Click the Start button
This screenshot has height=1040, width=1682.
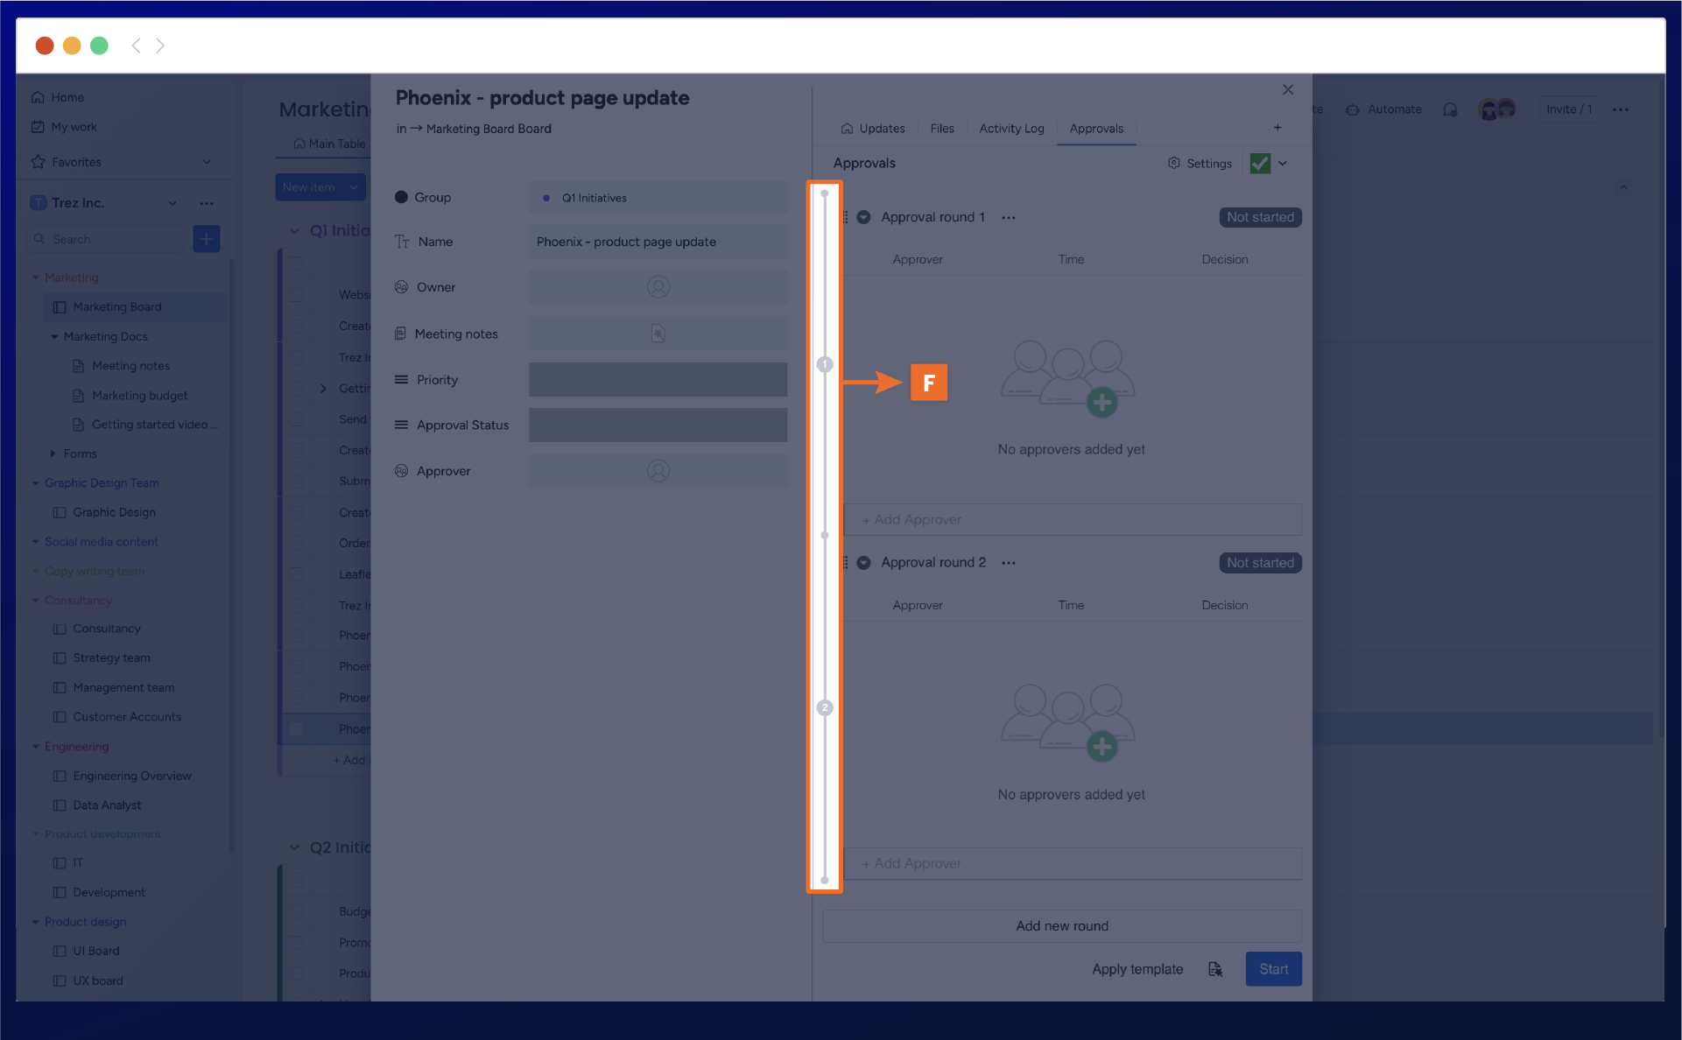[1273, 969]
